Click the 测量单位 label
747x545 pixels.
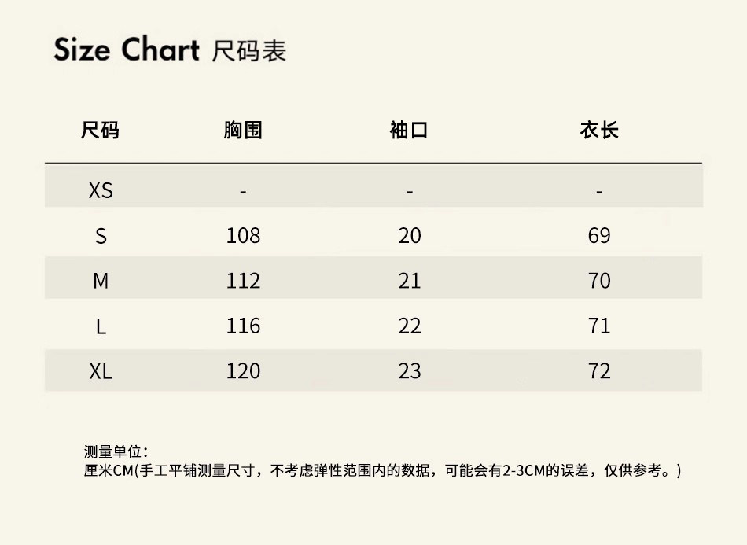click(x=116, y=452)
